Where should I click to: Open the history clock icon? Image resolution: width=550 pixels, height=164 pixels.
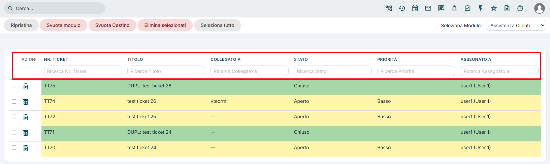[402, 8]
